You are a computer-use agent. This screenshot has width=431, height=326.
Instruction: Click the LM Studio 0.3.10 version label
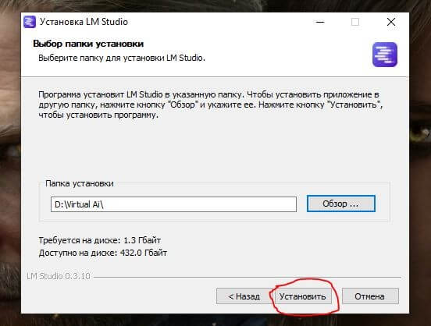(x=59, y=276)
